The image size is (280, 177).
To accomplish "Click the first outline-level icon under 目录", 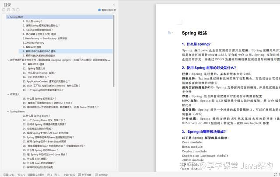I will (x=4, y=10).
